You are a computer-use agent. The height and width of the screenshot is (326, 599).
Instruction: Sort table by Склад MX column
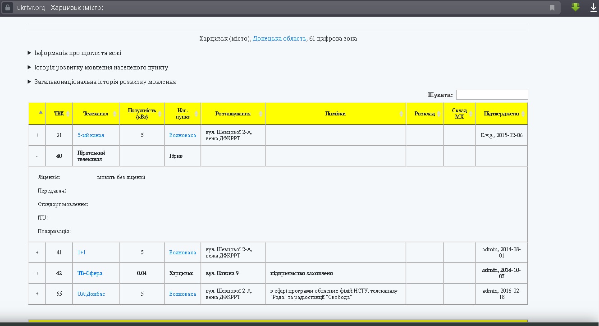[x=459, y=114]
